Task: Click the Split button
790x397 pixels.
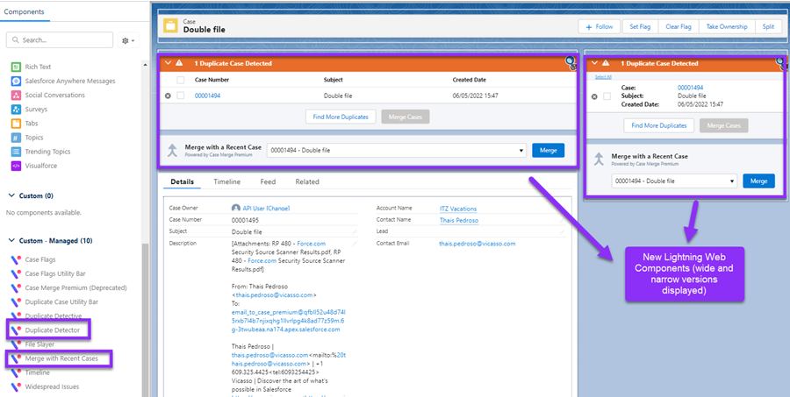Action: pos(768,26)
